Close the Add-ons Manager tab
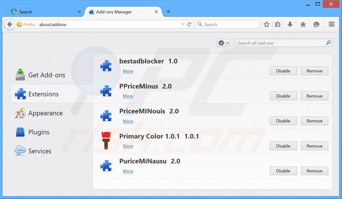The image size is (342, 199). pyautogui.click(x=156, y=12)
